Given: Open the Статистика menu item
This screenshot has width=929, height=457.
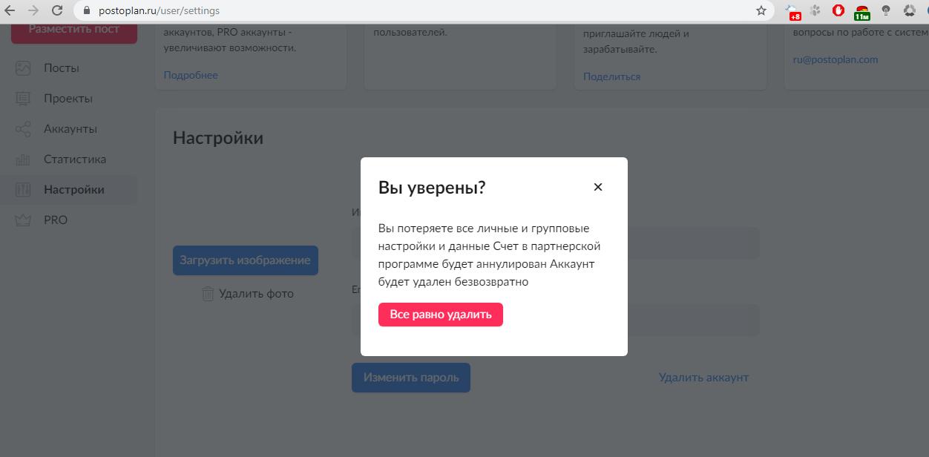Looking at the screenshot, I should pyautogui.click(x=75, y=160).
